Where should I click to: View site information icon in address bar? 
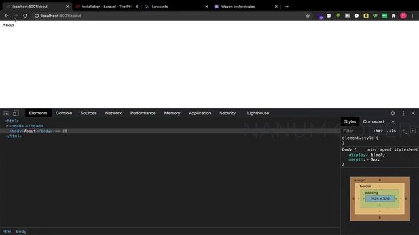coord(37,16)
